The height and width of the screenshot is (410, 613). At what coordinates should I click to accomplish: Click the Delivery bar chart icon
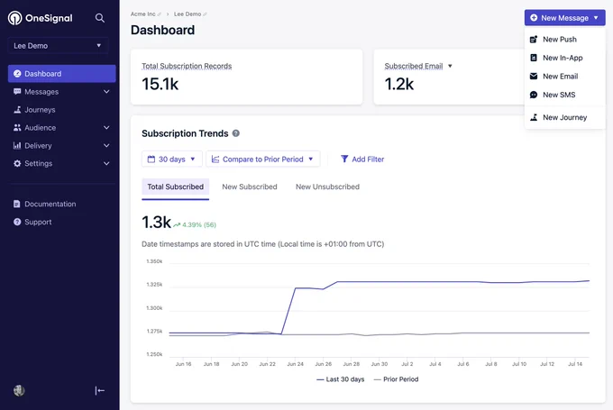[x=17, y=145]
